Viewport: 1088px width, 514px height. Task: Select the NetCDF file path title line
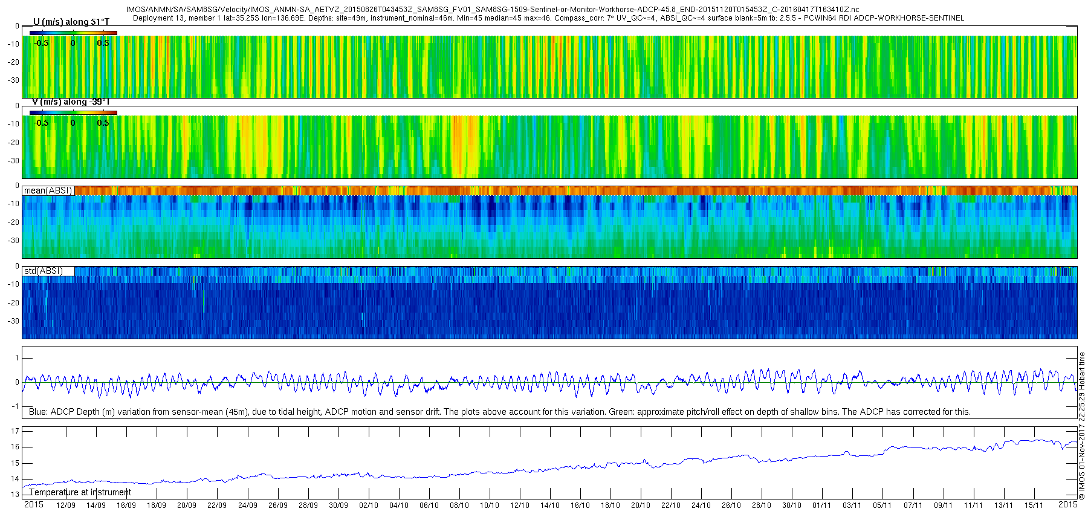coord(493,10)
